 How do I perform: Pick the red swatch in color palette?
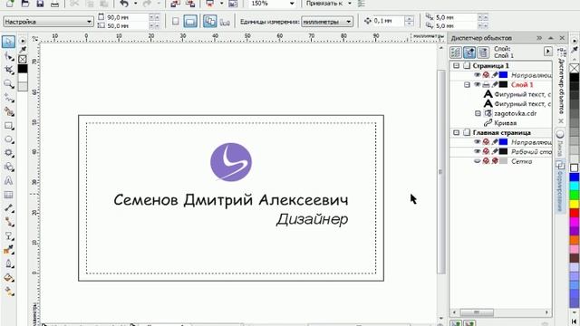574,213
